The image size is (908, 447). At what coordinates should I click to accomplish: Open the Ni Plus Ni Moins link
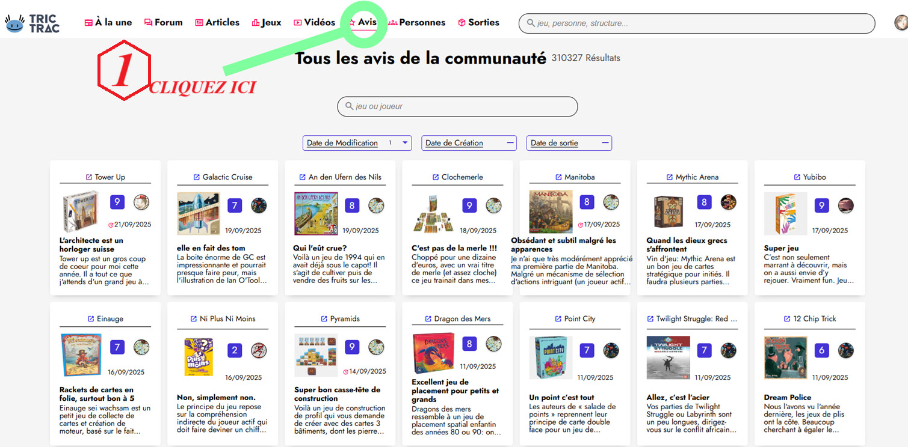point(223,319)
